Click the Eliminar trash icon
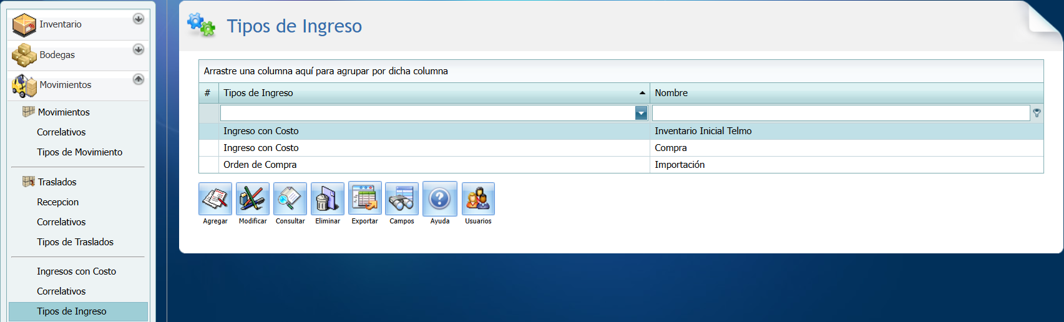This screenshot has width=1064, height=322. [328, 199]
